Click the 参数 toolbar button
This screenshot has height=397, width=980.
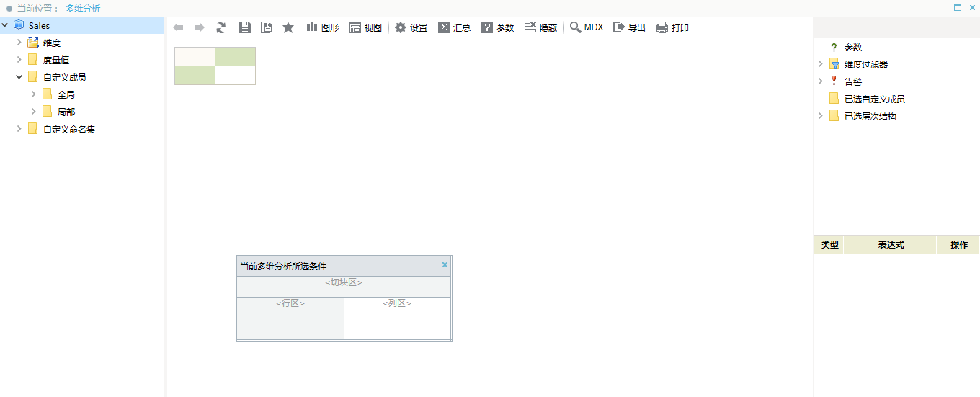(498, 27)
